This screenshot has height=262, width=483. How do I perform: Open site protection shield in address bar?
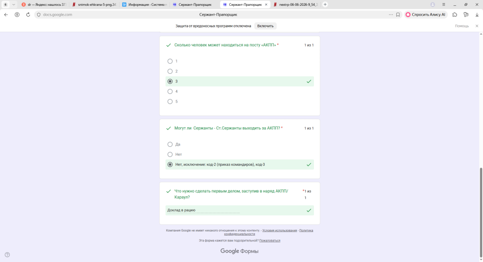[39, 14]
